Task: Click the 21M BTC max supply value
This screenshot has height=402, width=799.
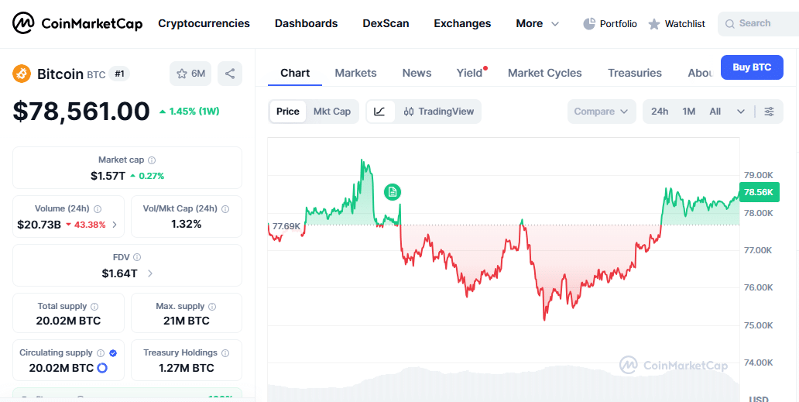Action: point(187,321)
